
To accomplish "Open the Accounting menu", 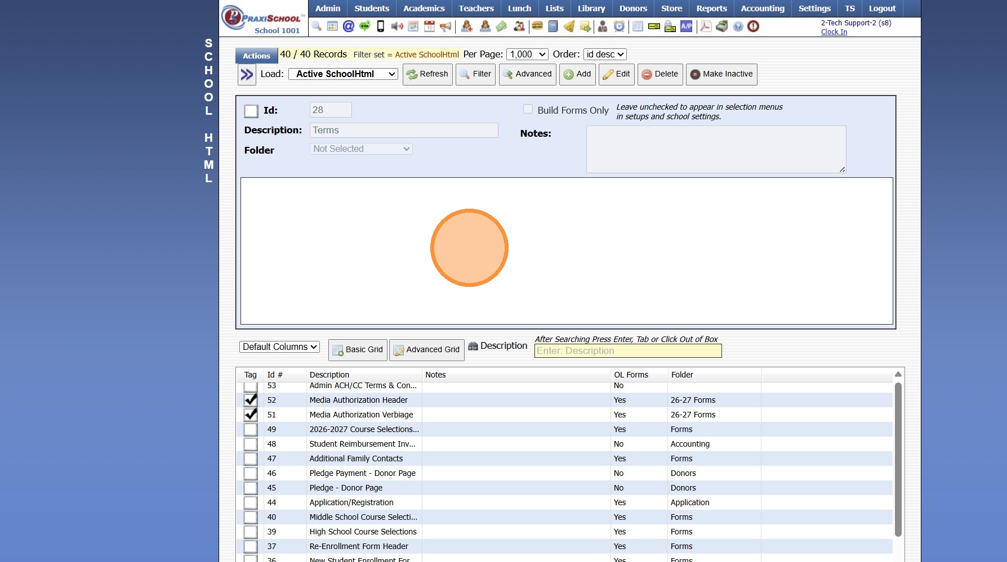I will click(x=762, y=8).
